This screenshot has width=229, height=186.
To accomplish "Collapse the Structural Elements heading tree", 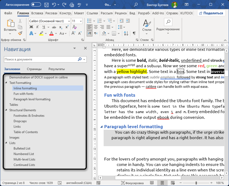I will (6, 110).
